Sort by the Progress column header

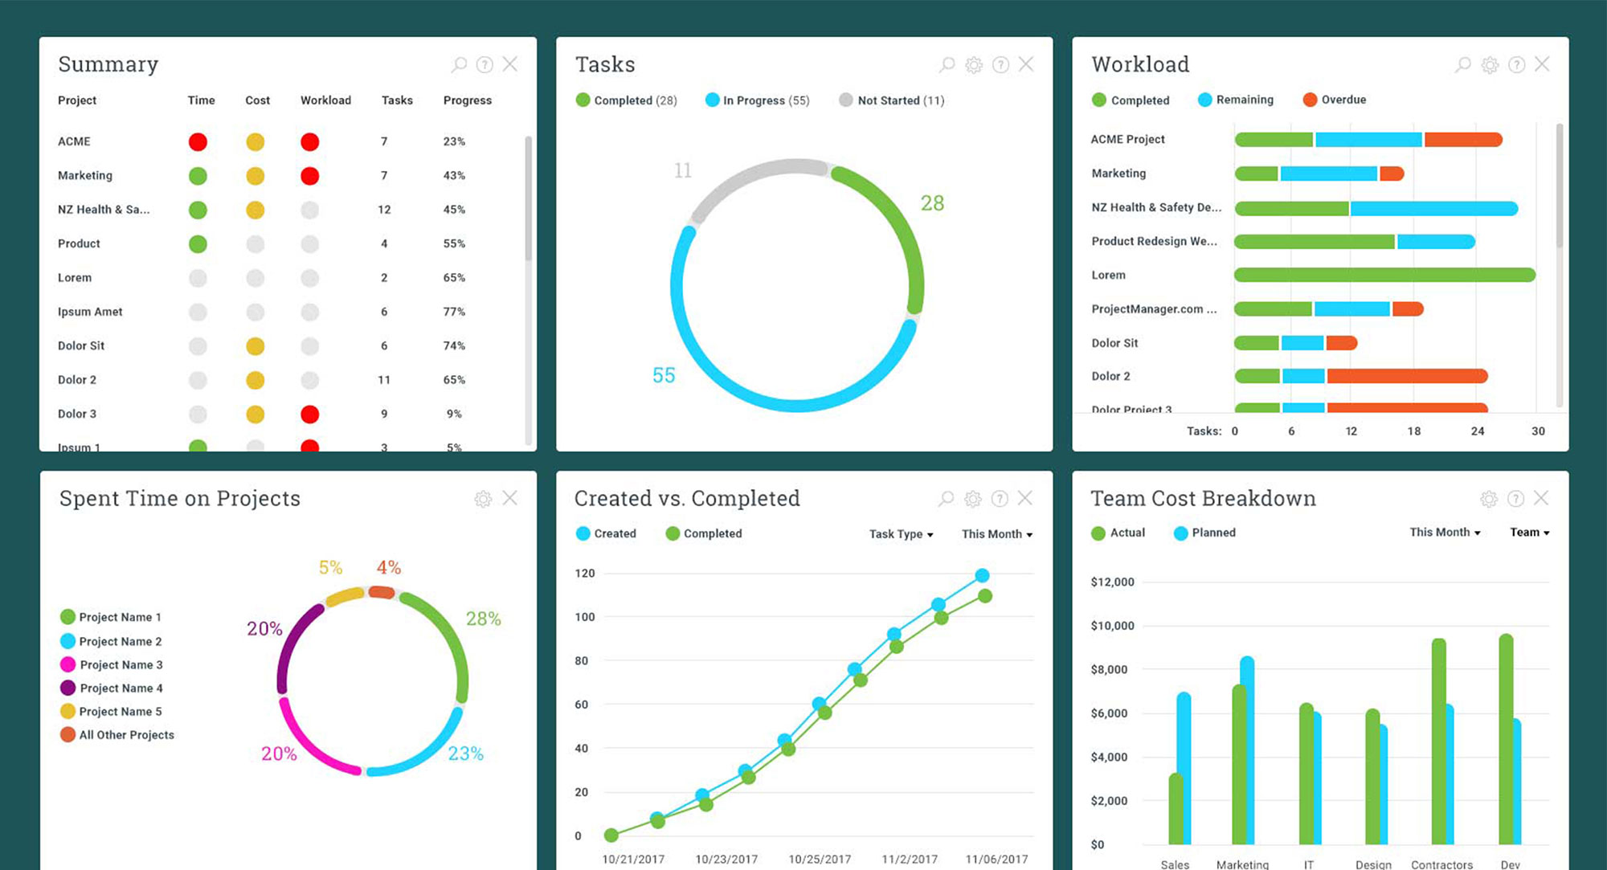[467, 100]
